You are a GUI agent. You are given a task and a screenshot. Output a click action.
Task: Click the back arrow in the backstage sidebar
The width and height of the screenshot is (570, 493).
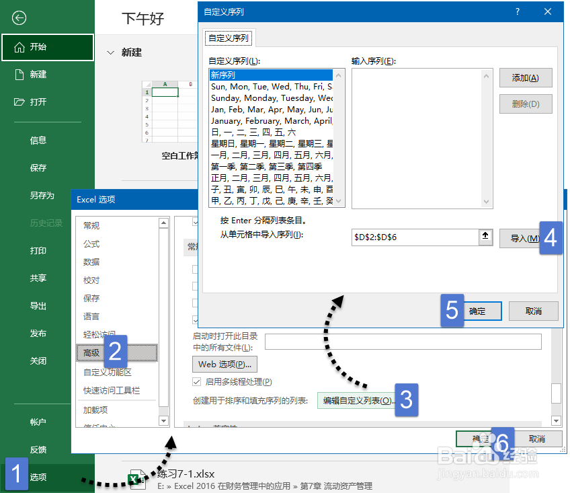point(19,17)
